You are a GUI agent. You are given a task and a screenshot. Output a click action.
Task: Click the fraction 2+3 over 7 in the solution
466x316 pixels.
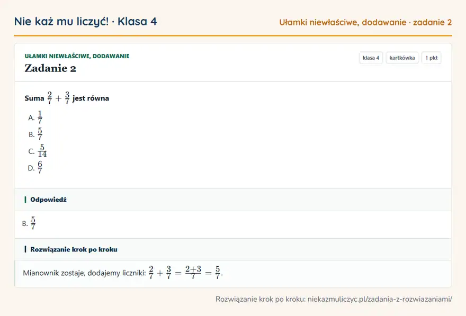tap(193, 273)
